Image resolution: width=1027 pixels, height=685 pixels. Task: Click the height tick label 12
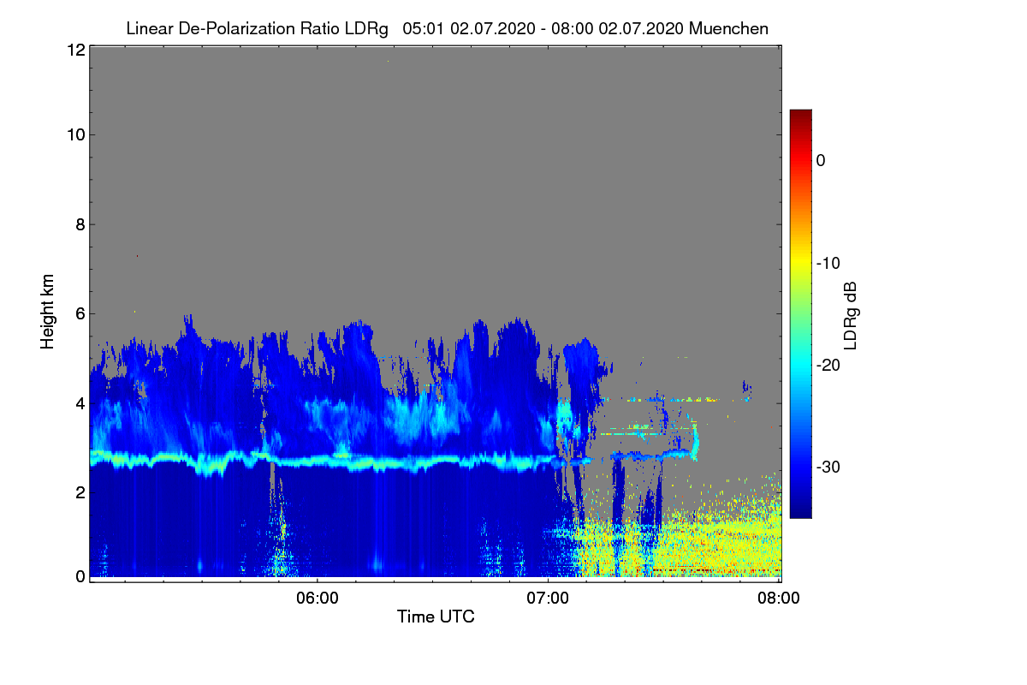coord(75,50)
